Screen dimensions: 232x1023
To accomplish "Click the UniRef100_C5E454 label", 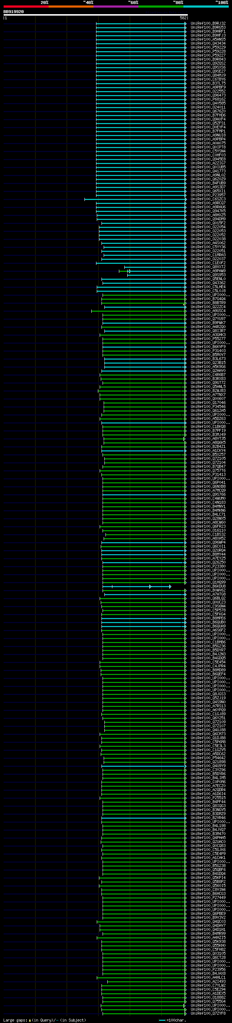I will pyautogui.click(x=208, y=662).
